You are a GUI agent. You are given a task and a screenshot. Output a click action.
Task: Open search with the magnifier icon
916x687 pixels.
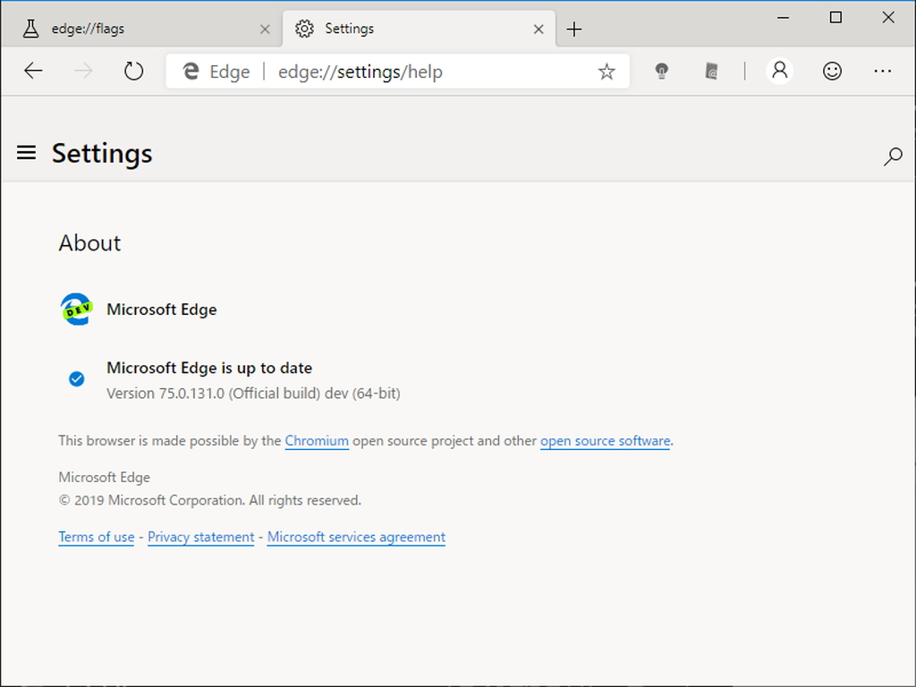[x=893, y=157]
